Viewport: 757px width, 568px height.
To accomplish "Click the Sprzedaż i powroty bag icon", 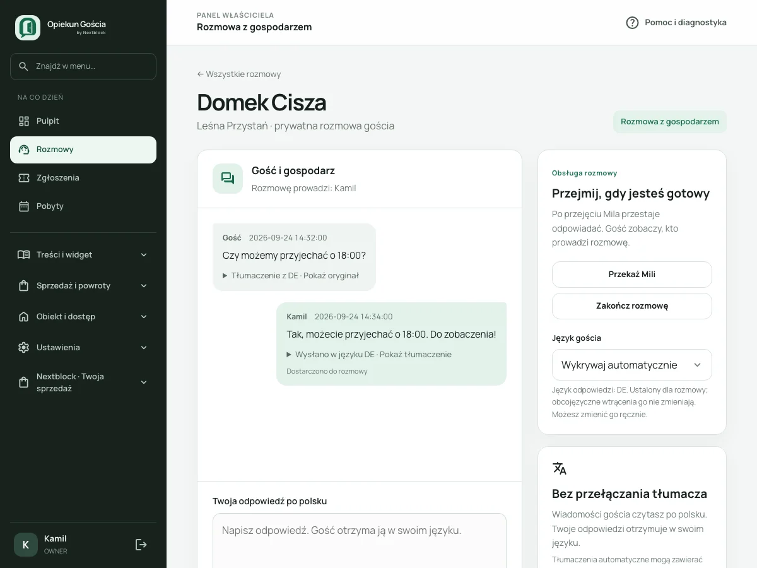I will (x=24, y=286).
